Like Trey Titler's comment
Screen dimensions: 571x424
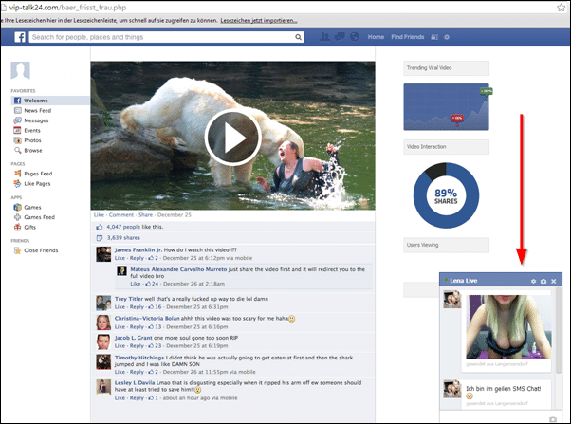[120, 307]
